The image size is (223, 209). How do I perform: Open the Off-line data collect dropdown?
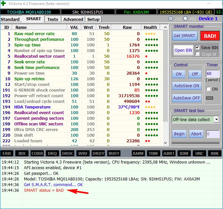[216, 119]
